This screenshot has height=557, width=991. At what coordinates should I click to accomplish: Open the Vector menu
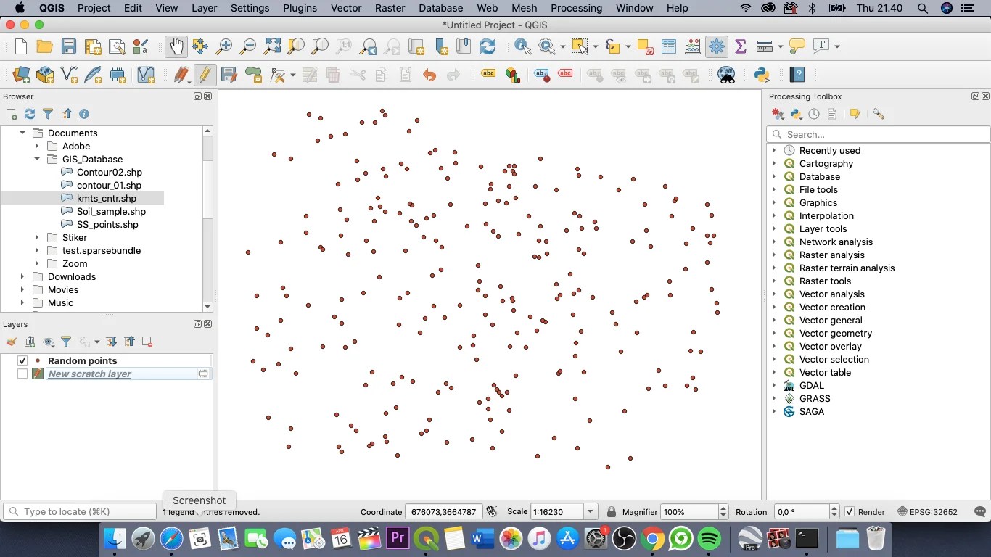point(346,8)
